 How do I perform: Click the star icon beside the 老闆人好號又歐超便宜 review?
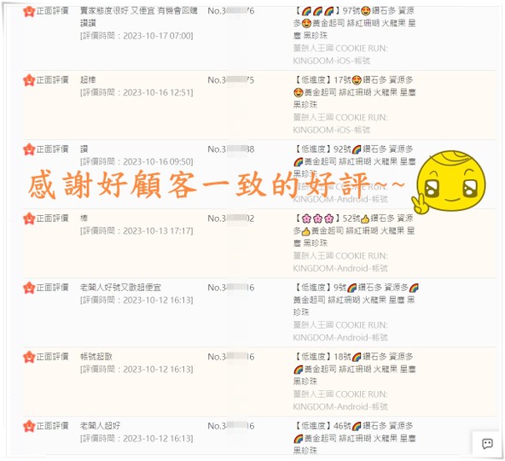click(x=29, y=288)
